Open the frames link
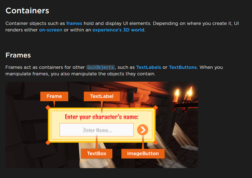 click(x=74, y=23)
